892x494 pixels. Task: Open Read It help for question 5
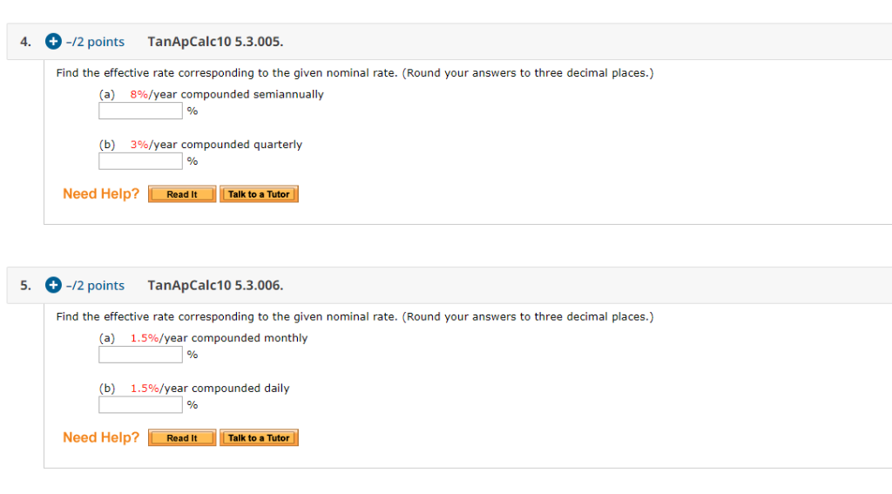tap(182, 437)
